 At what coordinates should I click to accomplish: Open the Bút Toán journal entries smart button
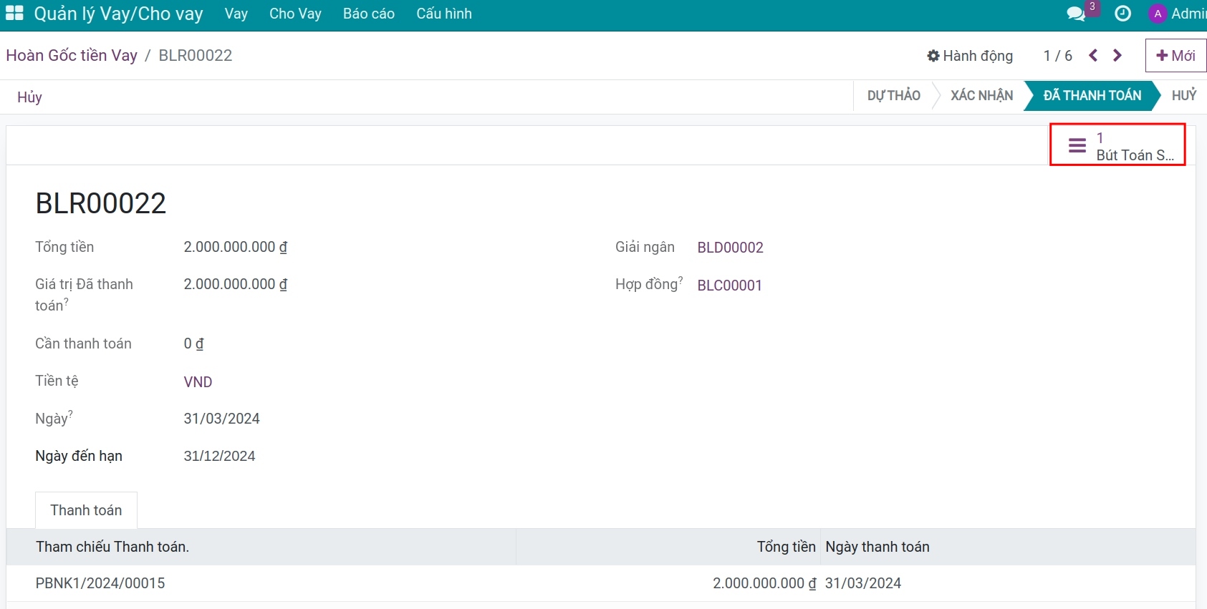pyautogui.click(x=1117, y=145)
